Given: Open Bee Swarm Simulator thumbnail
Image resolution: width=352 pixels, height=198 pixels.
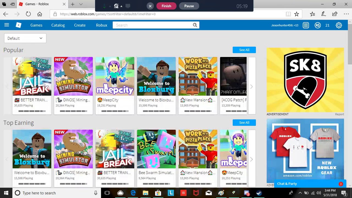Looking at the screenshot, I should 156,149.
